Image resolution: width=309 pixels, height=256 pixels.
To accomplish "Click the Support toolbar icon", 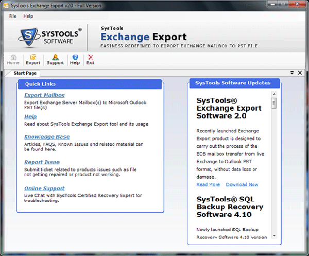I will click(55, 60).
